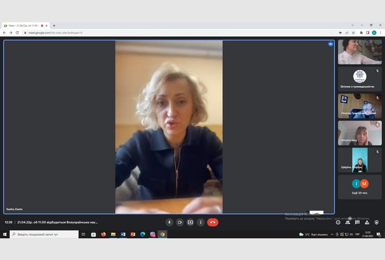The image size is (385, 260).
Task: Open Chrome extensions puzzle icon
Action: tap(361, 33)
